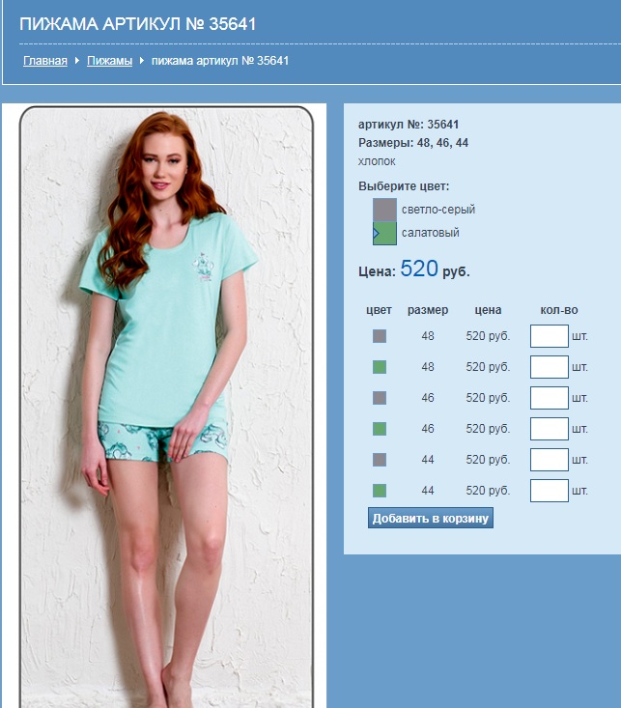Image resolution: width=621 pixels, height=708 pixels.
Task: Click grey color square in size 44 row
Action: coord(380,460)
